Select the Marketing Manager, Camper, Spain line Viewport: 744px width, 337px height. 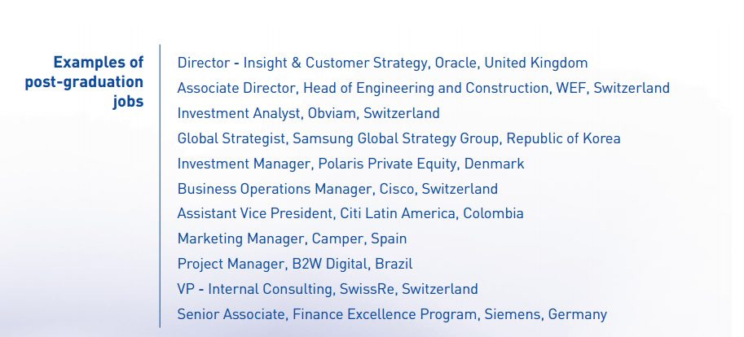tap(292, 239)
